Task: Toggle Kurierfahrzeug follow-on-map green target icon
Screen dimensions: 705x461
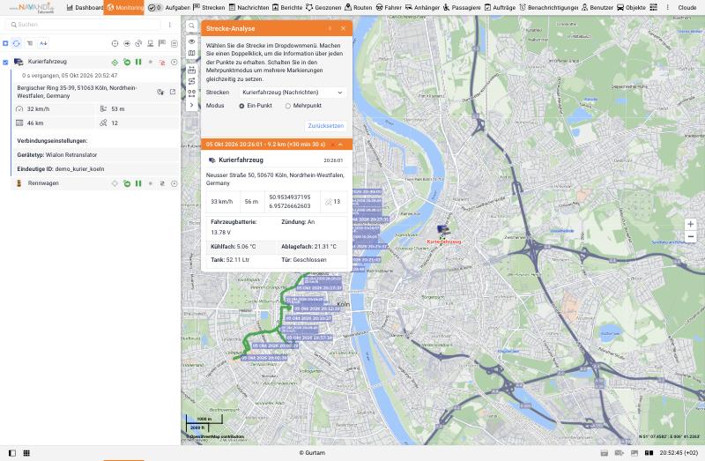Action: tap(115, 63)
